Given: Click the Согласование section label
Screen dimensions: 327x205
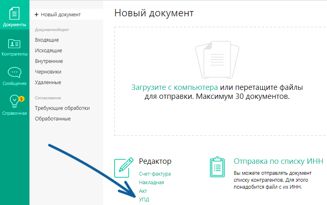Looking at the screenshot, I should coord(48,98).
